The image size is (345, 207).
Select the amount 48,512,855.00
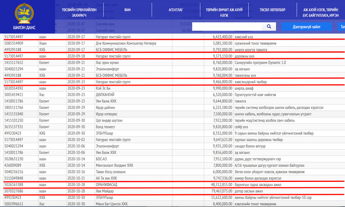[x=222, y=185]
